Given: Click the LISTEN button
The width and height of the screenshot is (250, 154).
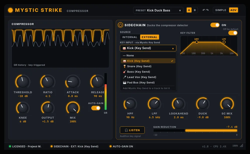Looking at the screenshot, I should [x=132, y=130].
